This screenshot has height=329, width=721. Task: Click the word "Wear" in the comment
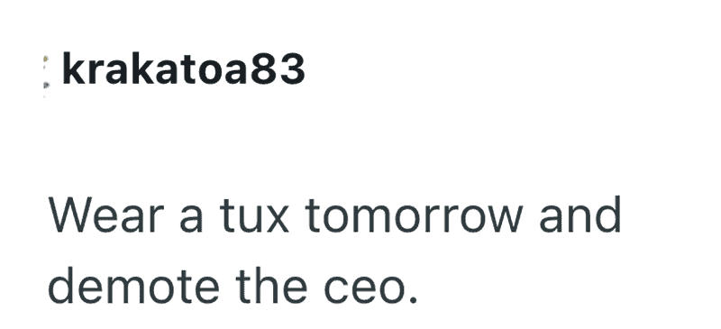coord(106,215)
